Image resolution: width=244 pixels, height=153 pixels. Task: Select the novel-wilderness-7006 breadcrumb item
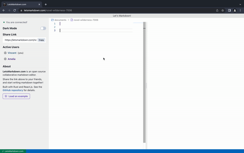86,20
